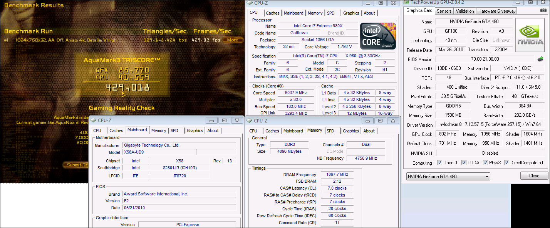The width and height of the screenshot is (550, 228).
Task: Click the BIOS Version value 70.00.21.00.00
Action: pos(485,59)
